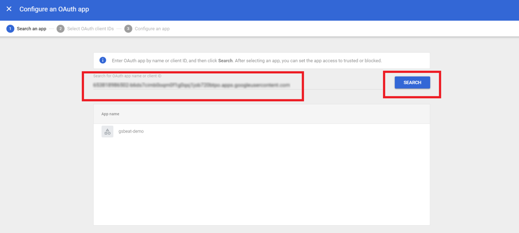Image resolution: width=519 pixels, height=233 pixels.
Task: Click the step 1 numbered circle
Action: pyautogui.click(x=10, y=29)
